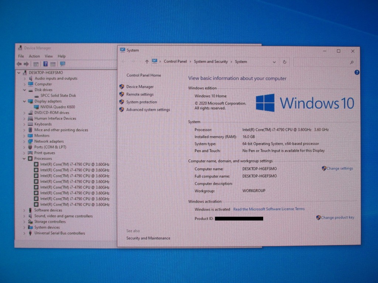This screenshot has width=378, height=283.
Task: Click the Back arrow in Device Manager toolbar
Action: coord(19,64)
